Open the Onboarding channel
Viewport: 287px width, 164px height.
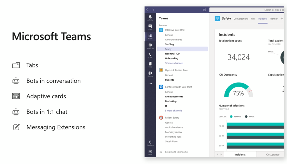pyautogui.click(x=172, y=58)
